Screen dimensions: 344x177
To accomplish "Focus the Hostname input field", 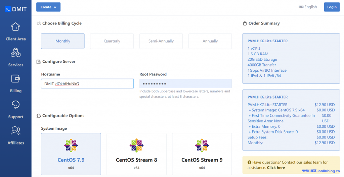I will [87, 83].
